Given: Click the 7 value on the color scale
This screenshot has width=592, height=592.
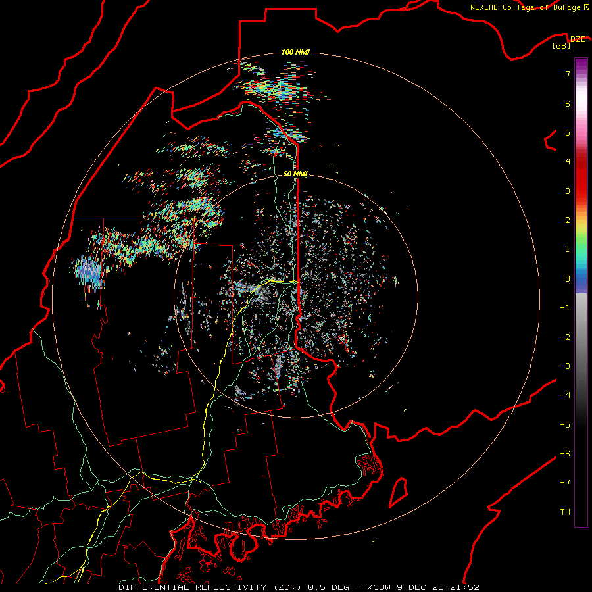Looking at the screenshot, I should 568,74.
